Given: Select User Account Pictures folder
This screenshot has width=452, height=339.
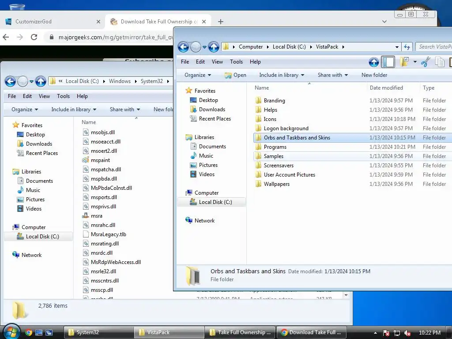Looking at the screenshot, I should [x=290, y=175].
